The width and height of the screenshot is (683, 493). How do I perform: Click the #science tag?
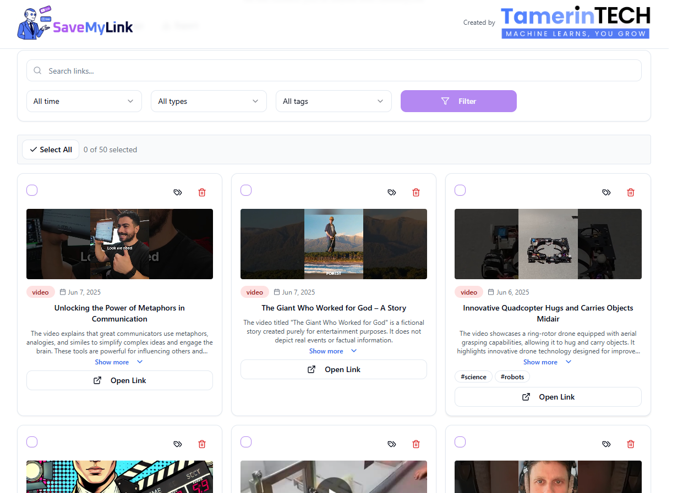tap(473, 377)
